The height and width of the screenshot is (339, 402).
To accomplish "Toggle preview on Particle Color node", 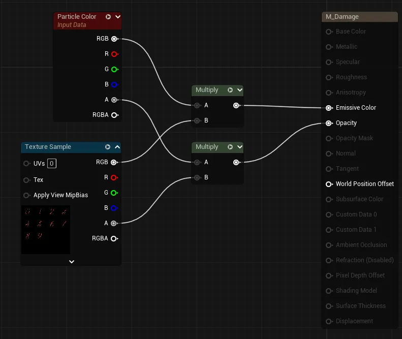I will (x=108, y=17).
